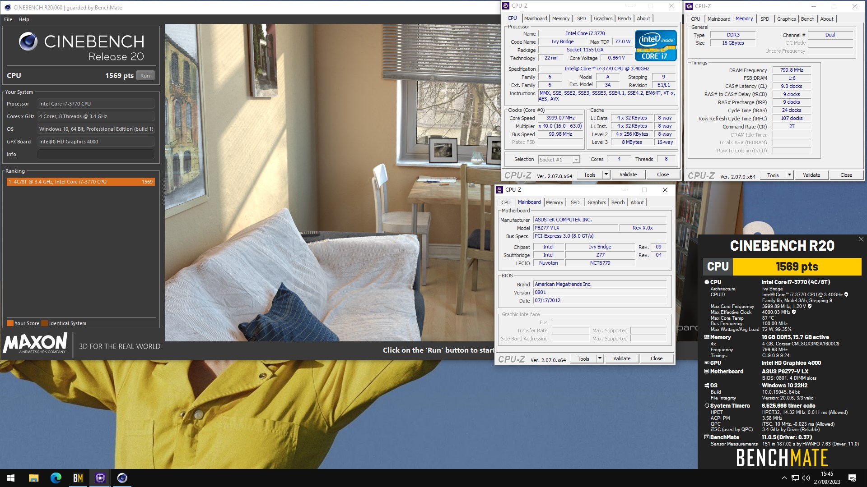
Task: Click the shield icon beside Max Core Frequency
Action: tap(810, 306)
